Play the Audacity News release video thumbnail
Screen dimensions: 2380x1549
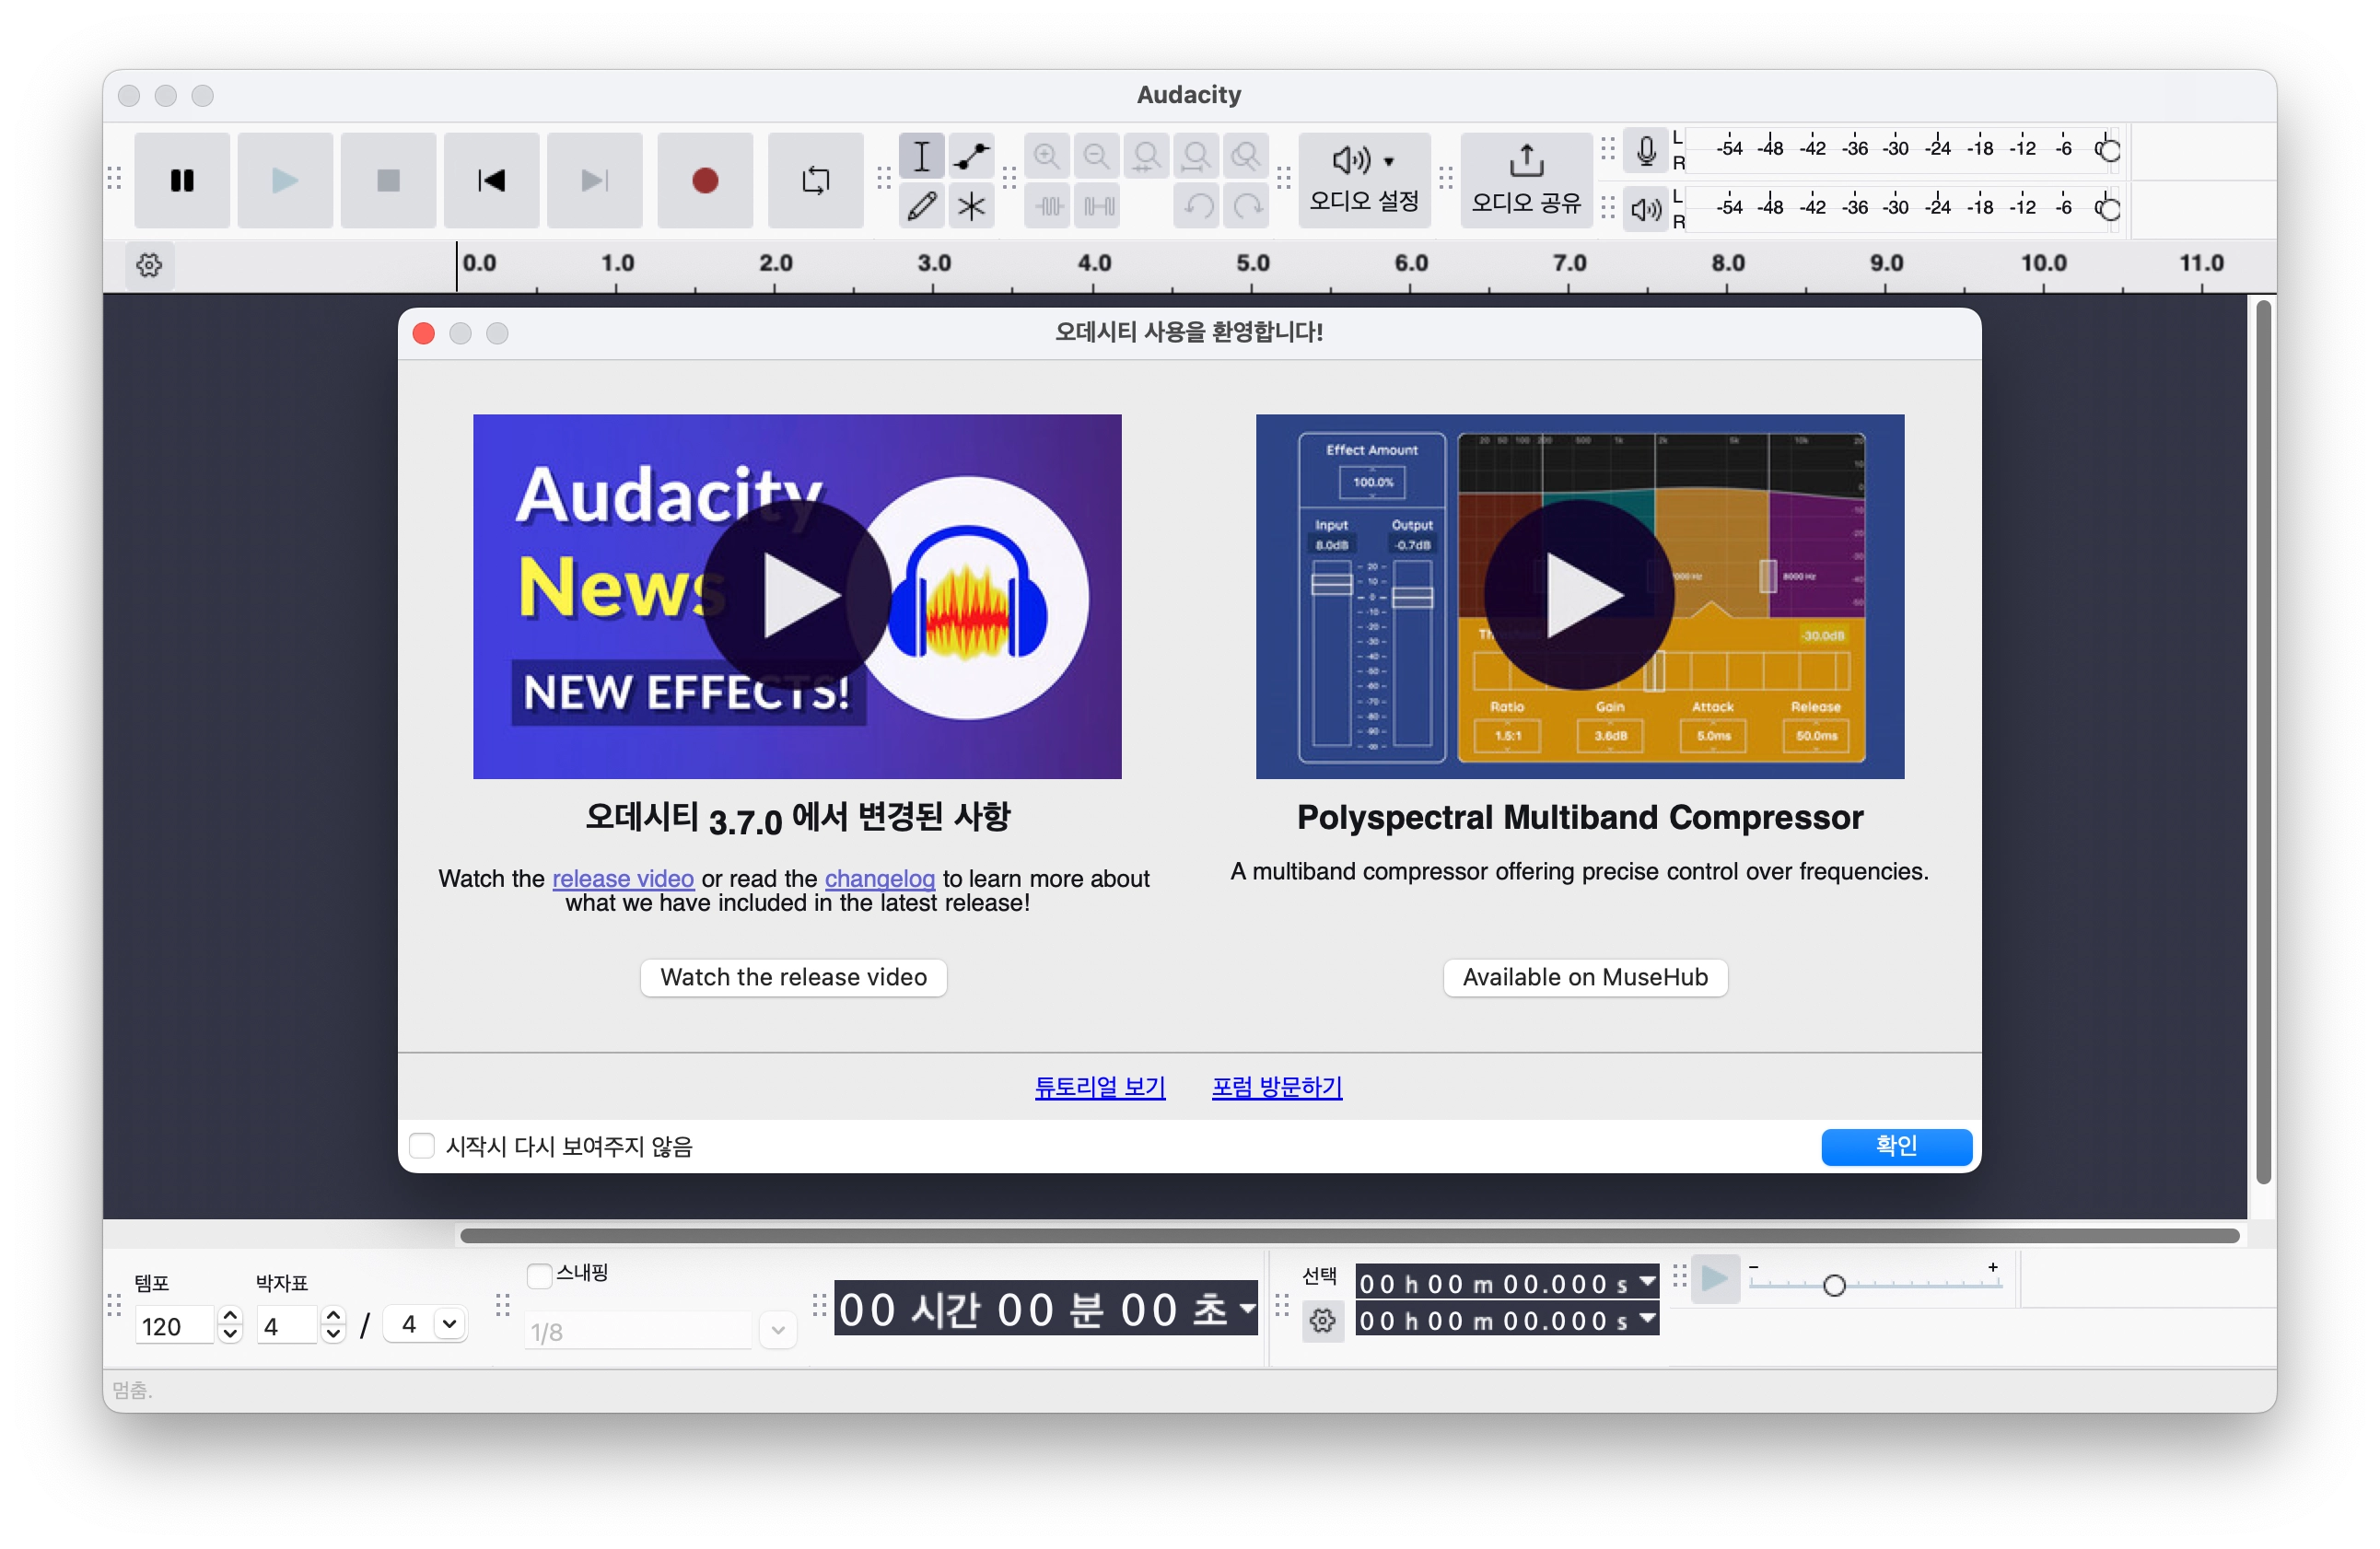pyautogui.click(x=797, y=596)
